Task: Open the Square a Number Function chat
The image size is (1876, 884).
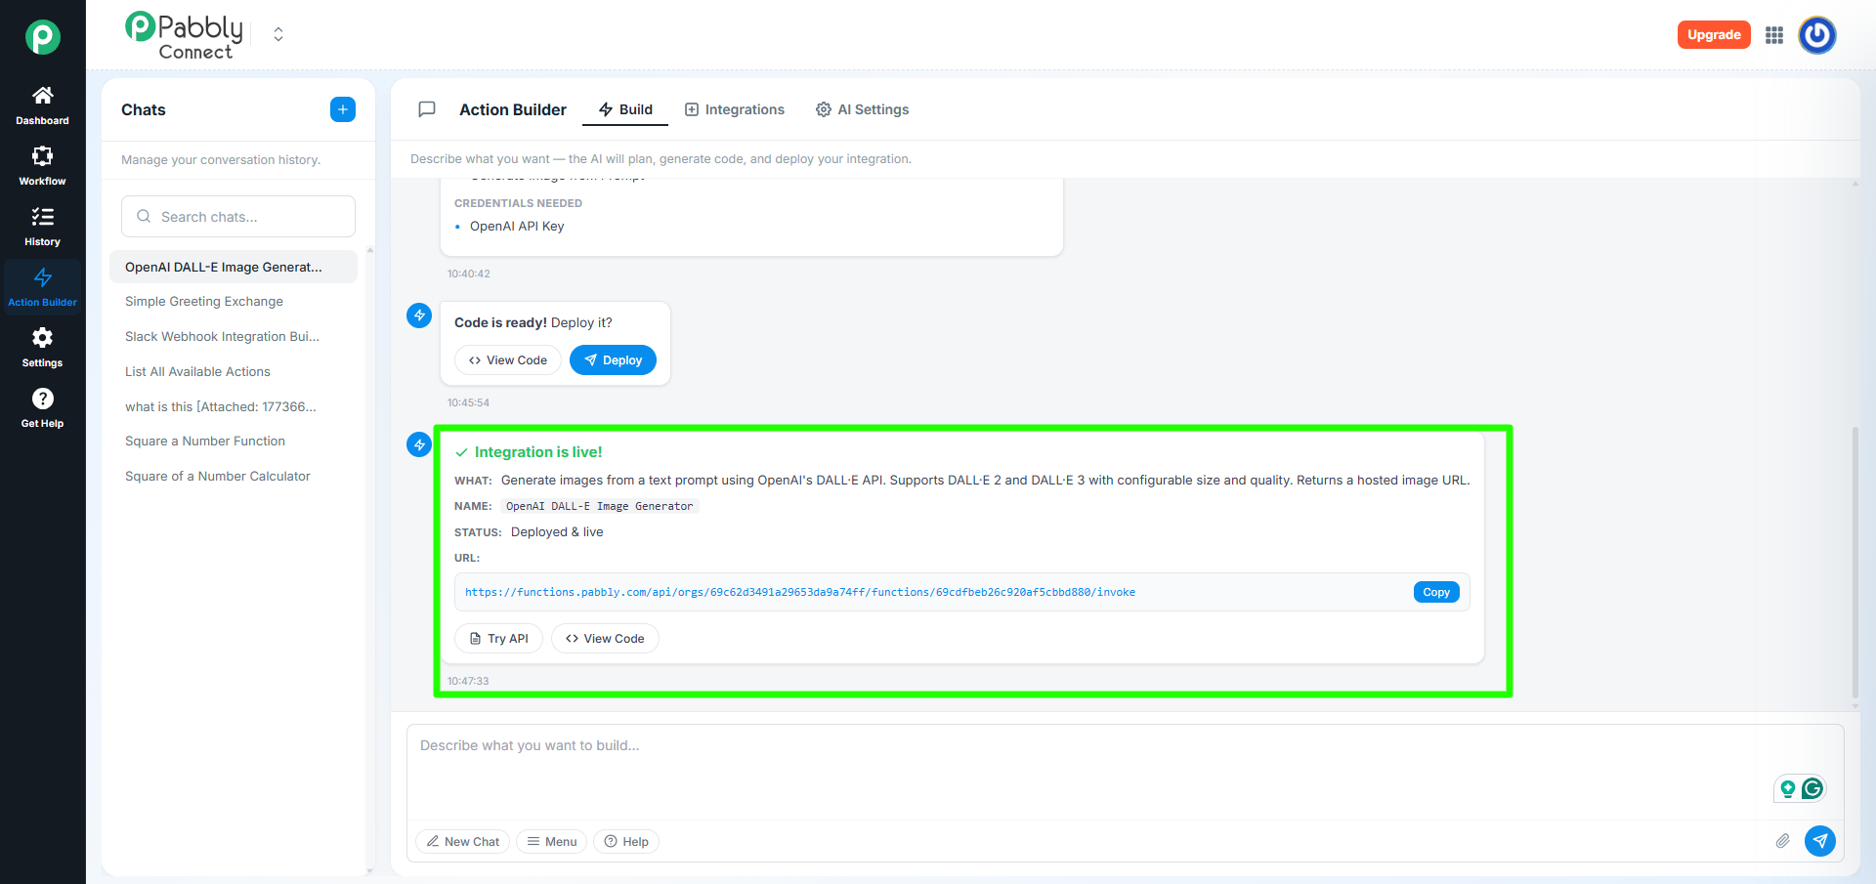Action: point(234,442)
